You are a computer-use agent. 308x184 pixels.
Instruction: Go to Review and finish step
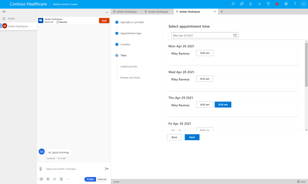tap(130, 78)
